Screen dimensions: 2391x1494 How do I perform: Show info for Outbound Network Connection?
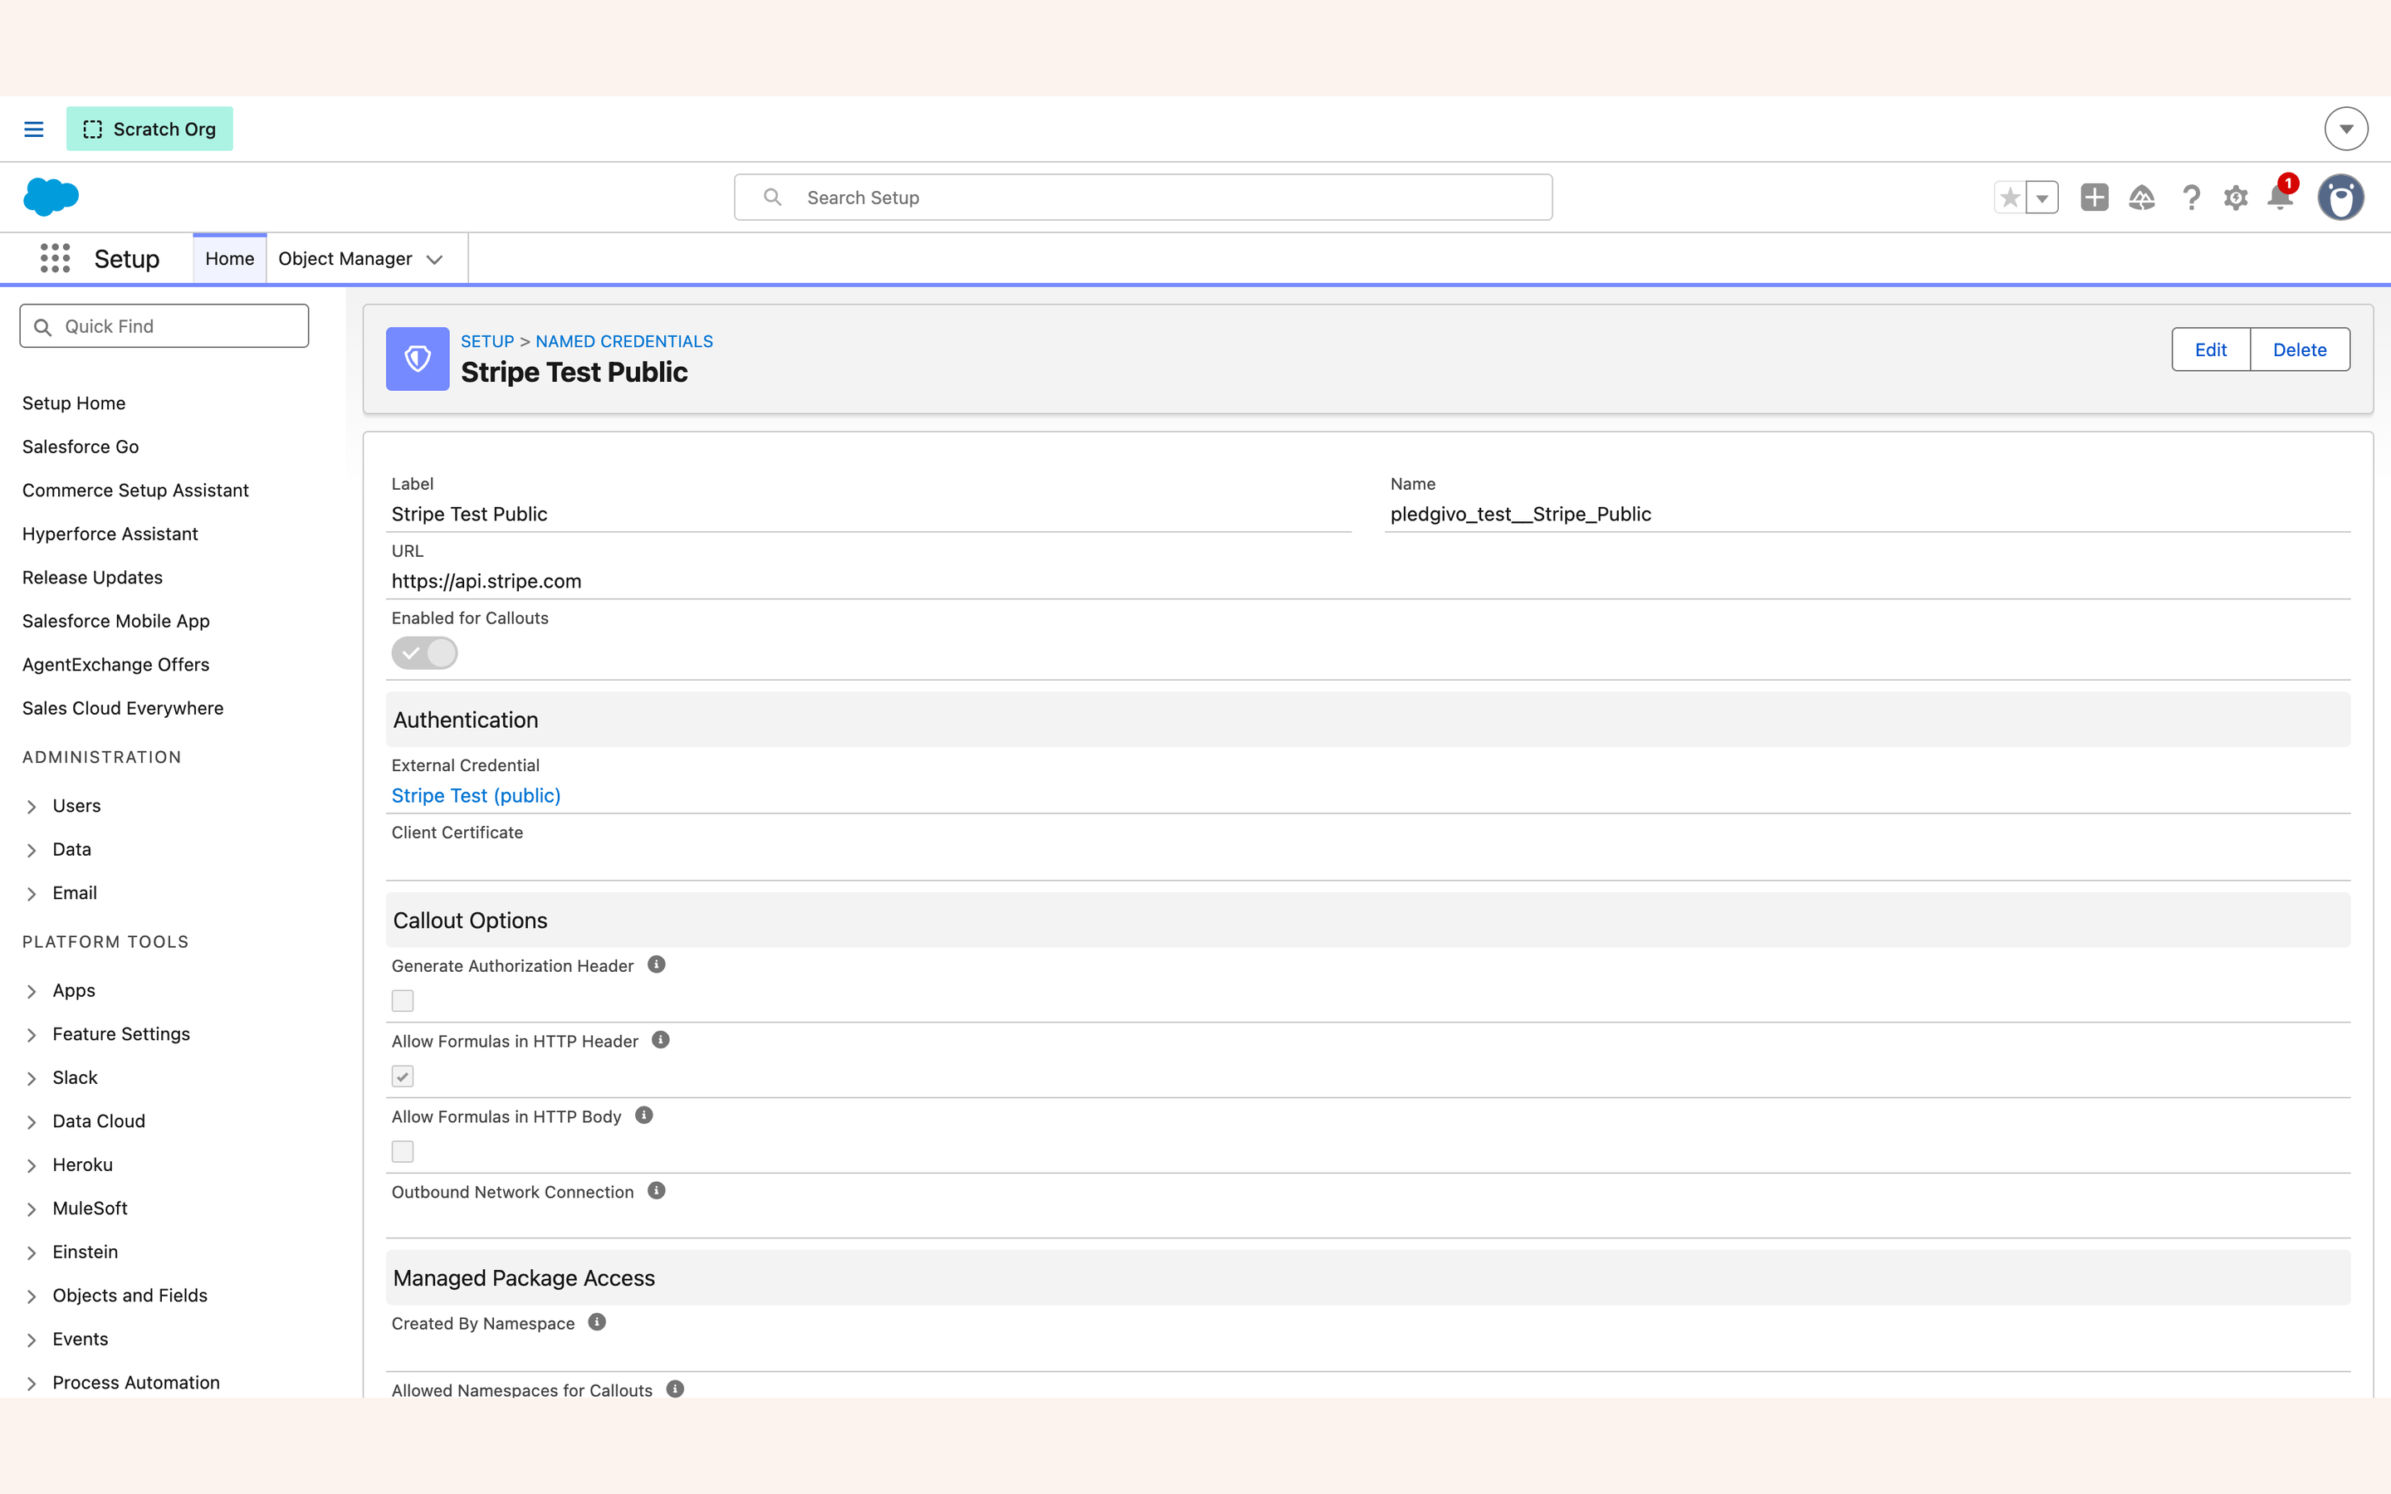coord(656,1191)
